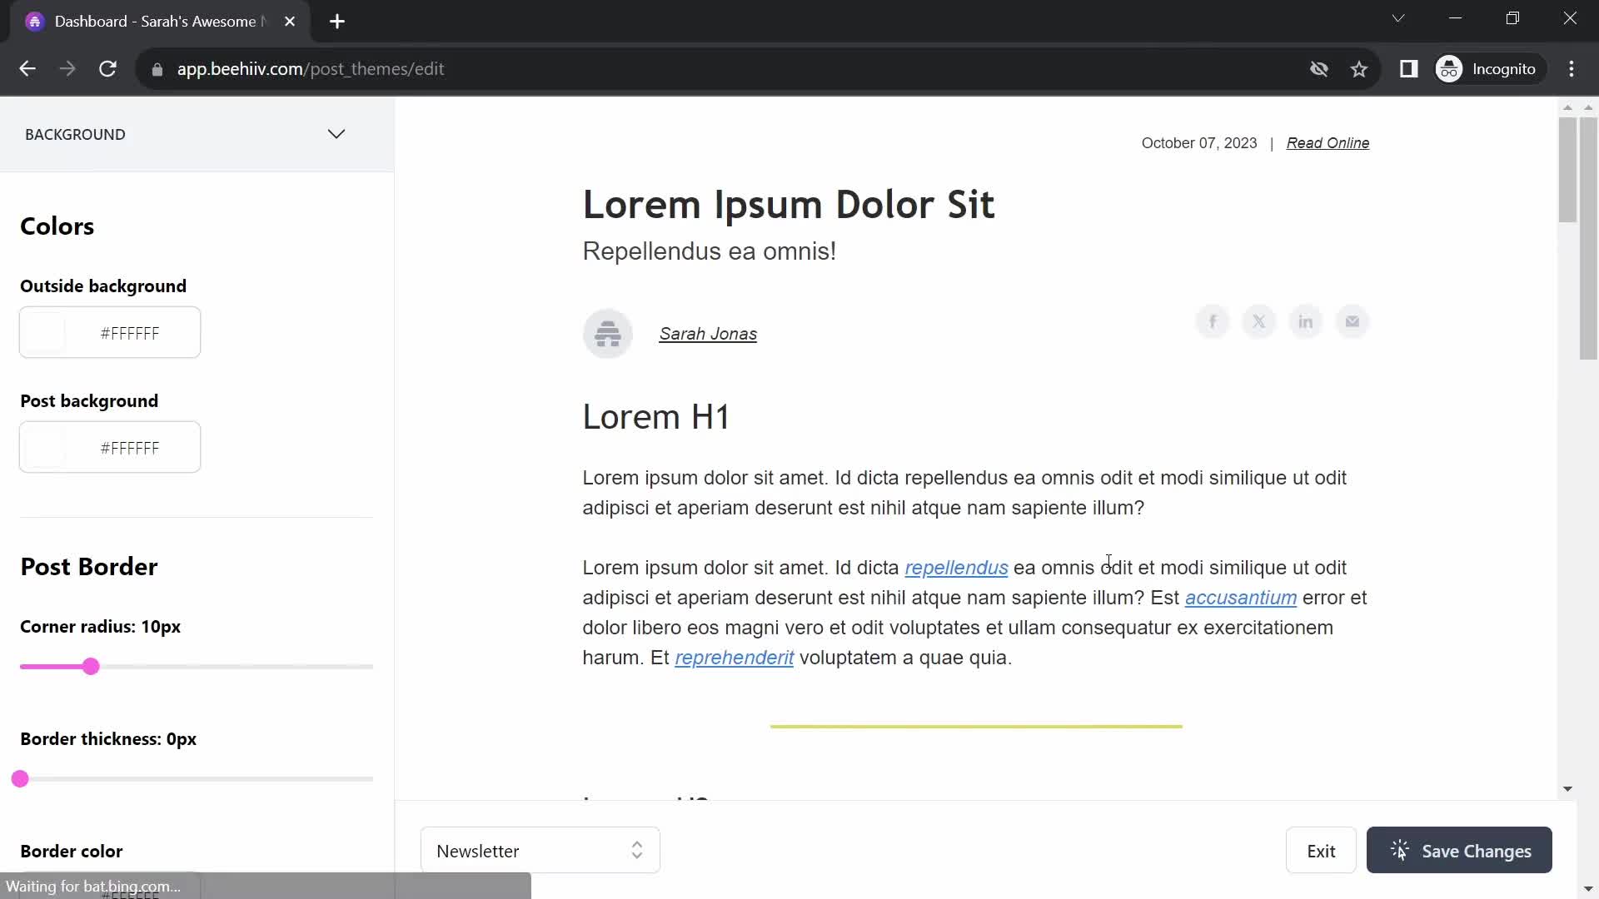Screen dimensions: 1599x899
Task: Open browser side panel icon
Action: [1409, 69]
